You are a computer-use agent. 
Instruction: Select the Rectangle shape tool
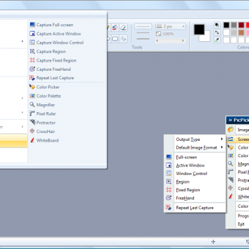pyautogui.click(x=115, y=39)
